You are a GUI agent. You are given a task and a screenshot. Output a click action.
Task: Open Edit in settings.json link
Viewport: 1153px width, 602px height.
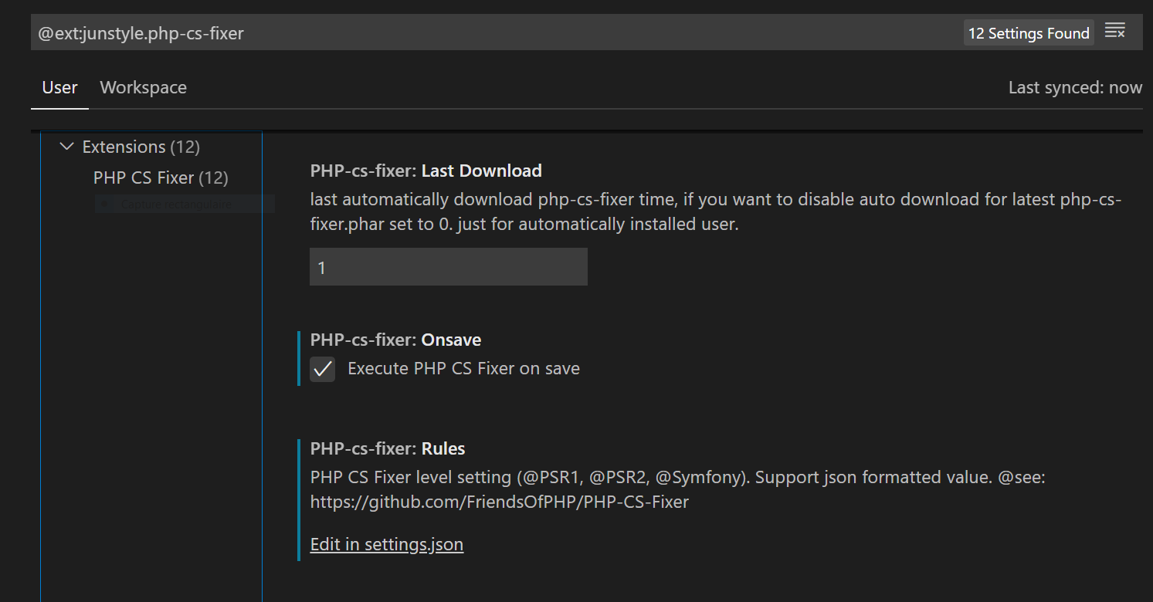point(387,544)
